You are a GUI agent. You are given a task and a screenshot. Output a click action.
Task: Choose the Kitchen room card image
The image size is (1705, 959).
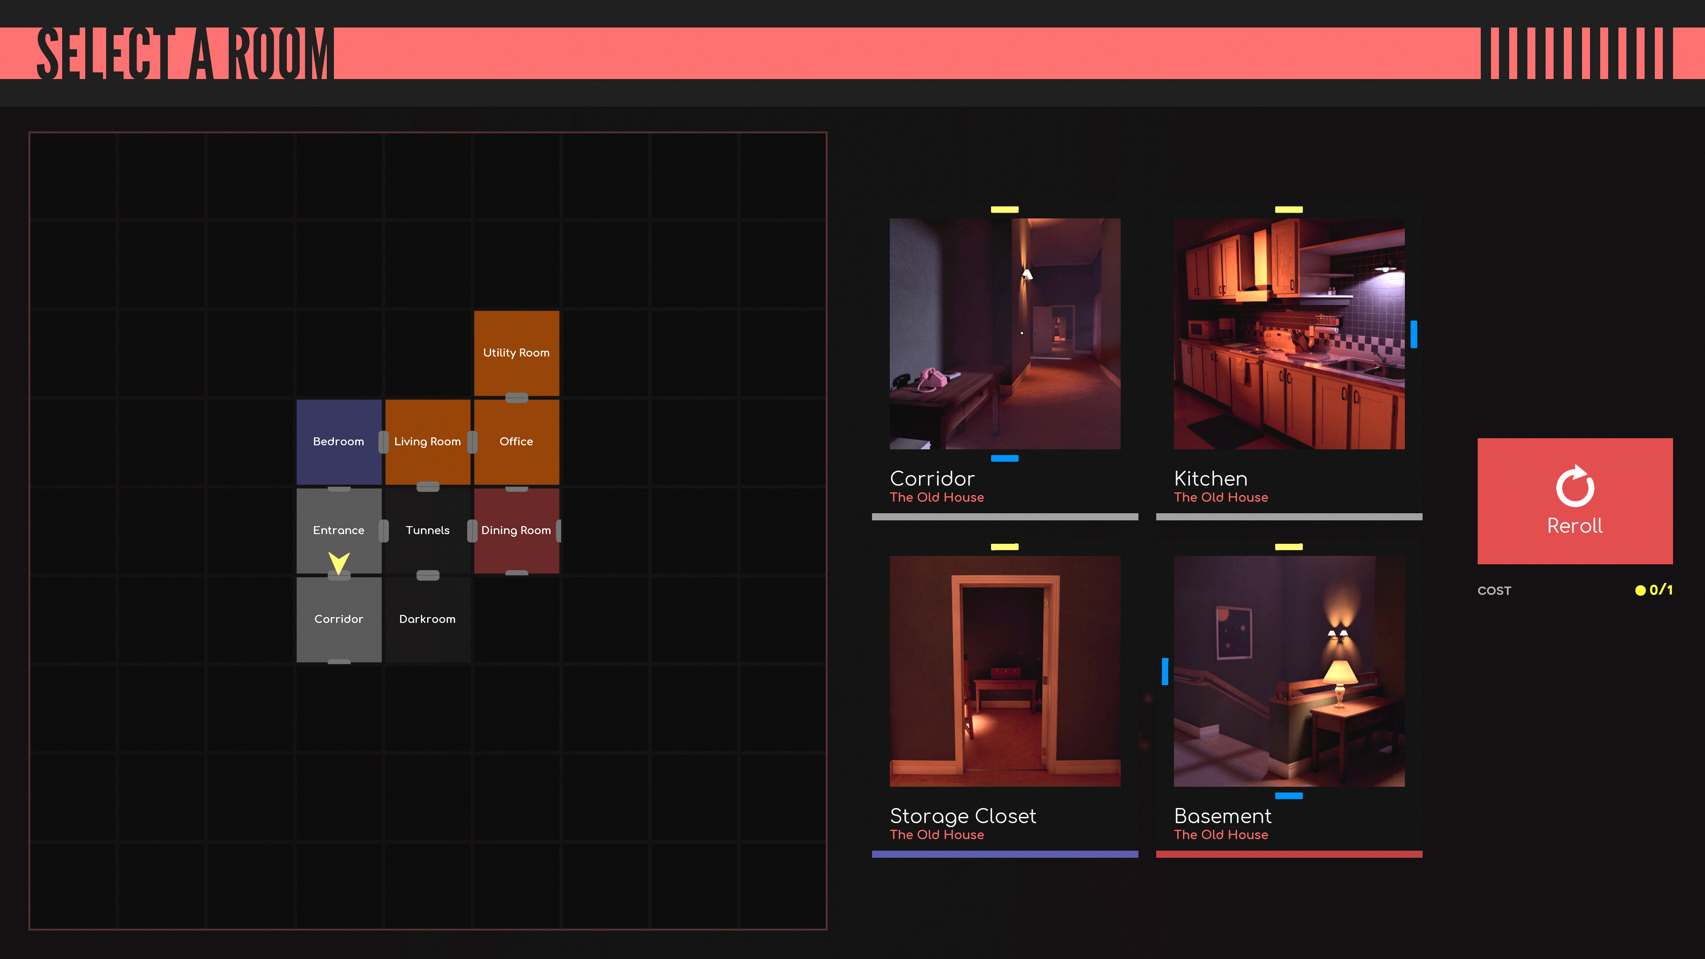(1289, 333)
